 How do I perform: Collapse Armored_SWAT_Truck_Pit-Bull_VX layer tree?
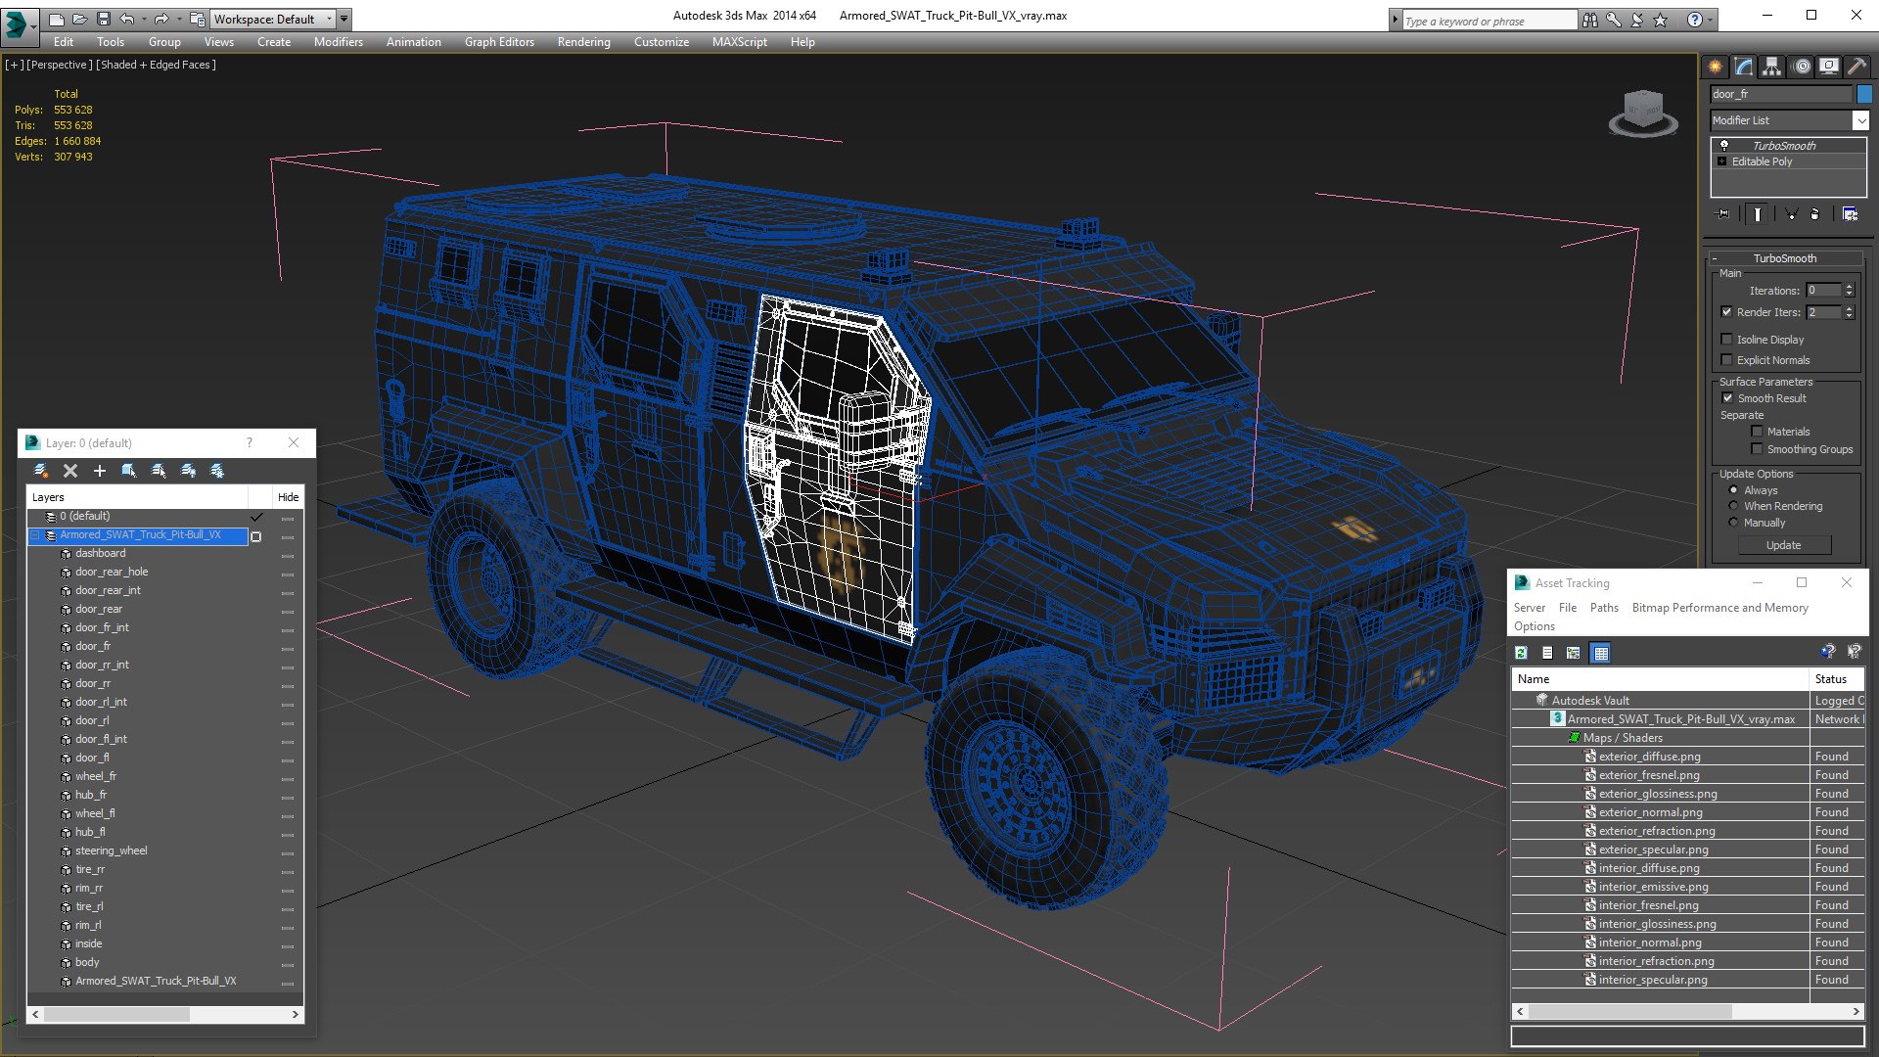pyautogui.click(x=36, y=535)
